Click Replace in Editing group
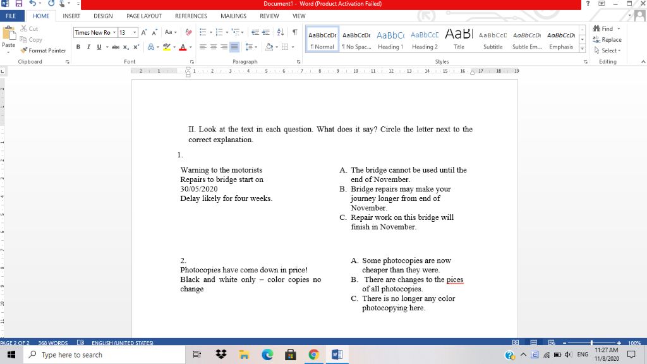The height and width of the screenshot is (364, 647). coord(607,40)
